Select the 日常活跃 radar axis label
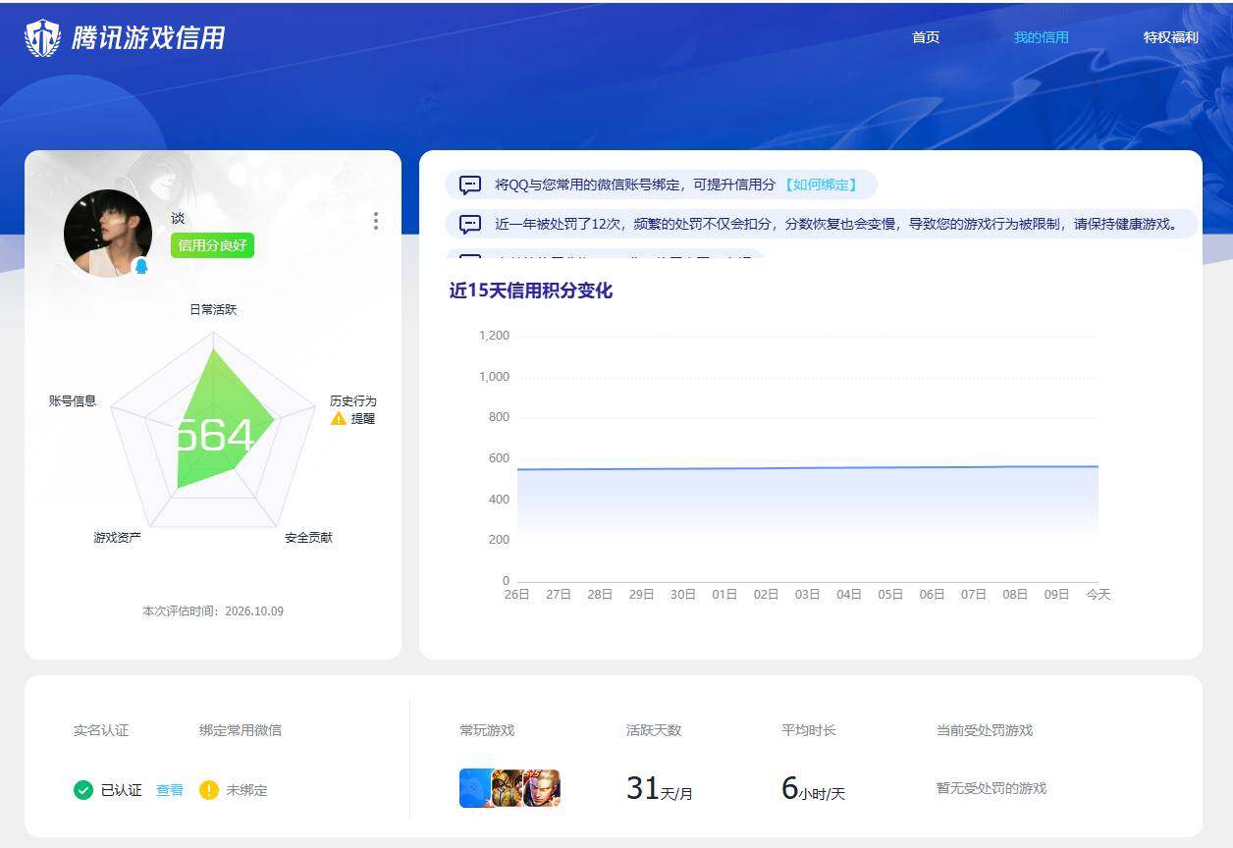Viewport: 1233px width, 848px height. pyautogui.click(x=213, y=309)
